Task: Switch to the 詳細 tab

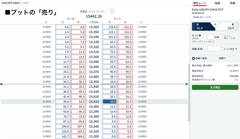Action: 232,3
